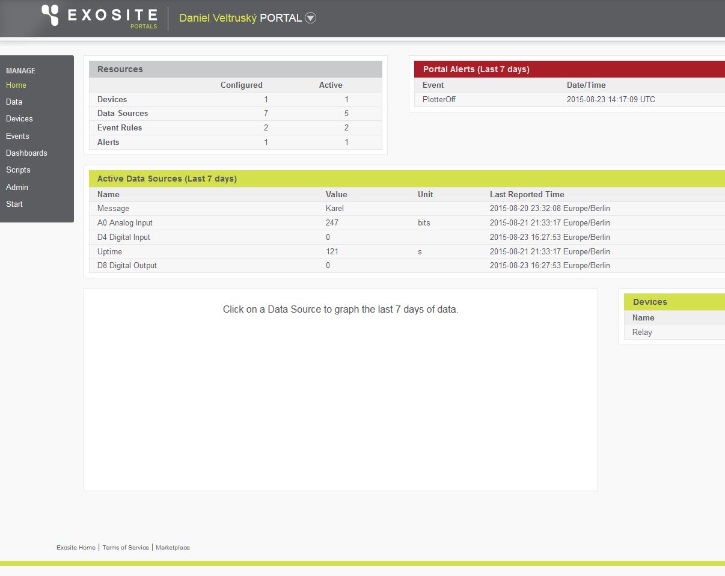Open Devices in the Manage sidebar

19,119
